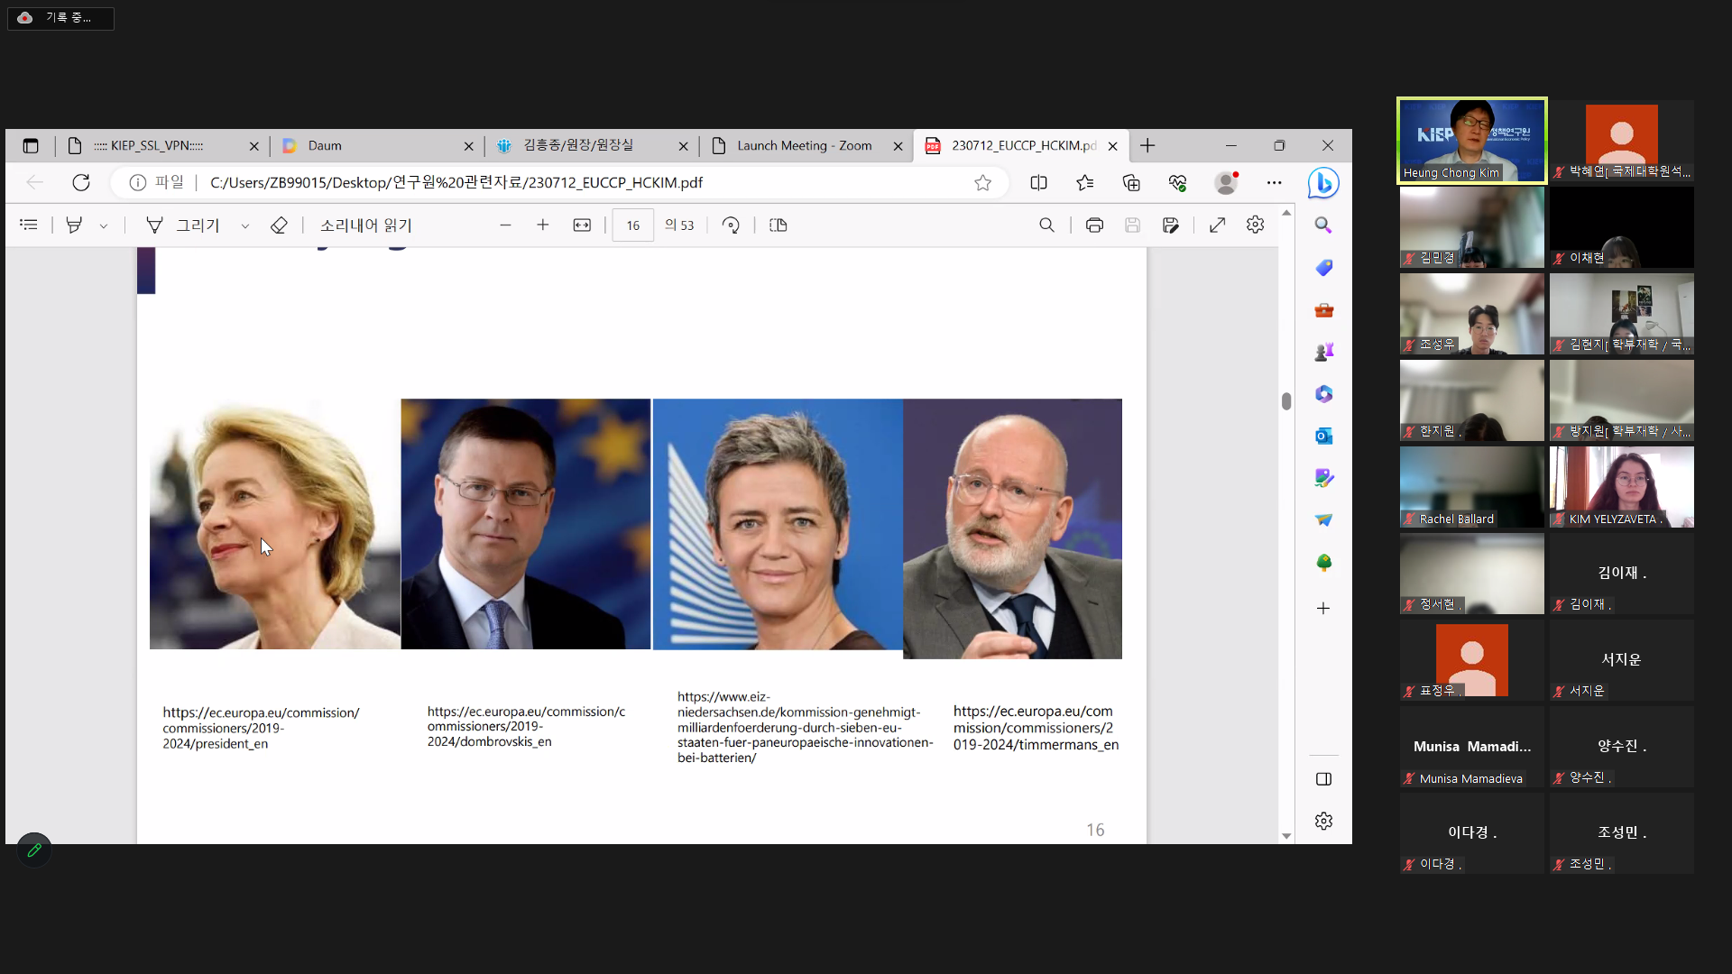Switch to Launch Meeting - Zoom tab
Screen dimensions: 1732x974
tap(803, 145)
